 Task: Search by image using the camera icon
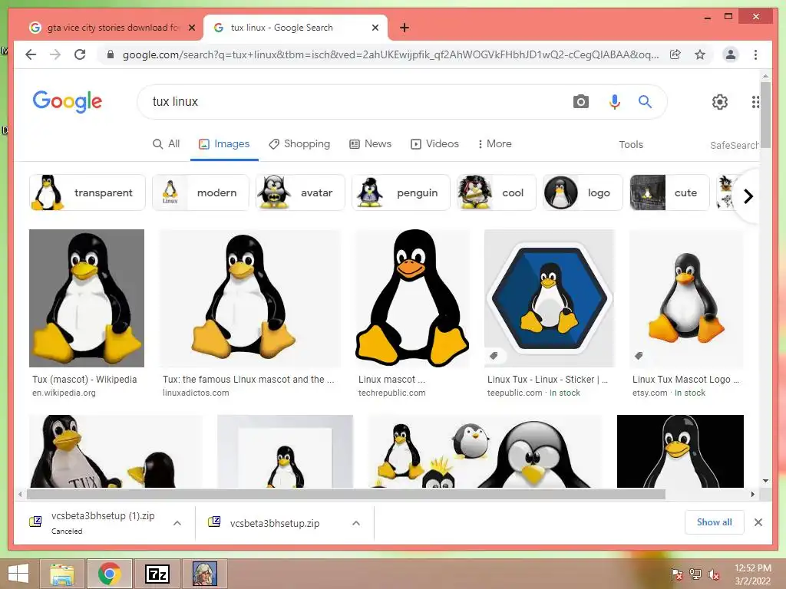(580, 102)
